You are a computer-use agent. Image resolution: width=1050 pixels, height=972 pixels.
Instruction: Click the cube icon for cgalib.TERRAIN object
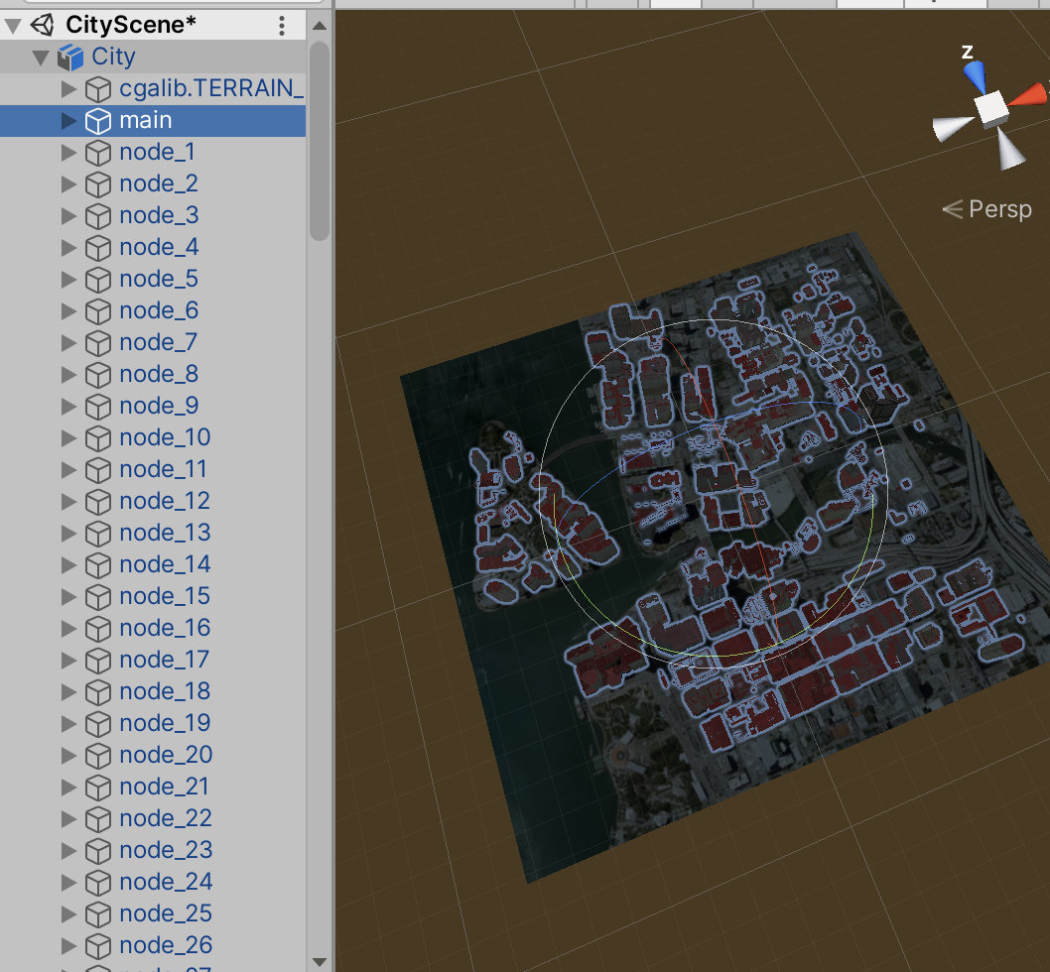coord(97,89)
